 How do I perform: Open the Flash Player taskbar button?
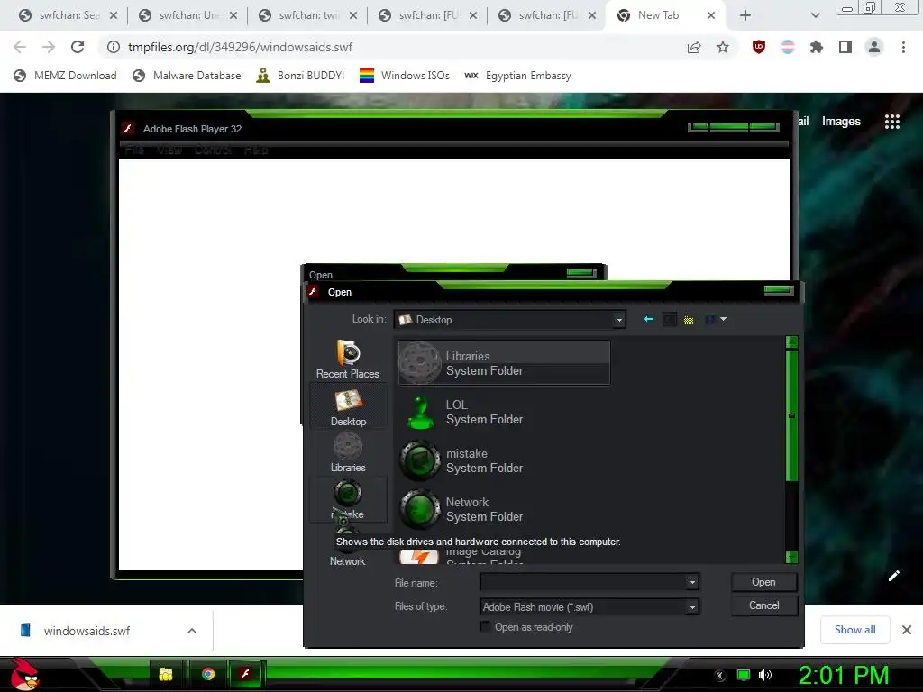(245, 674)
